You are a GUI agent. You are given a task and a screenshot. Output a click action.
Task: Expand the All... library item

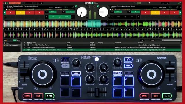7,43
